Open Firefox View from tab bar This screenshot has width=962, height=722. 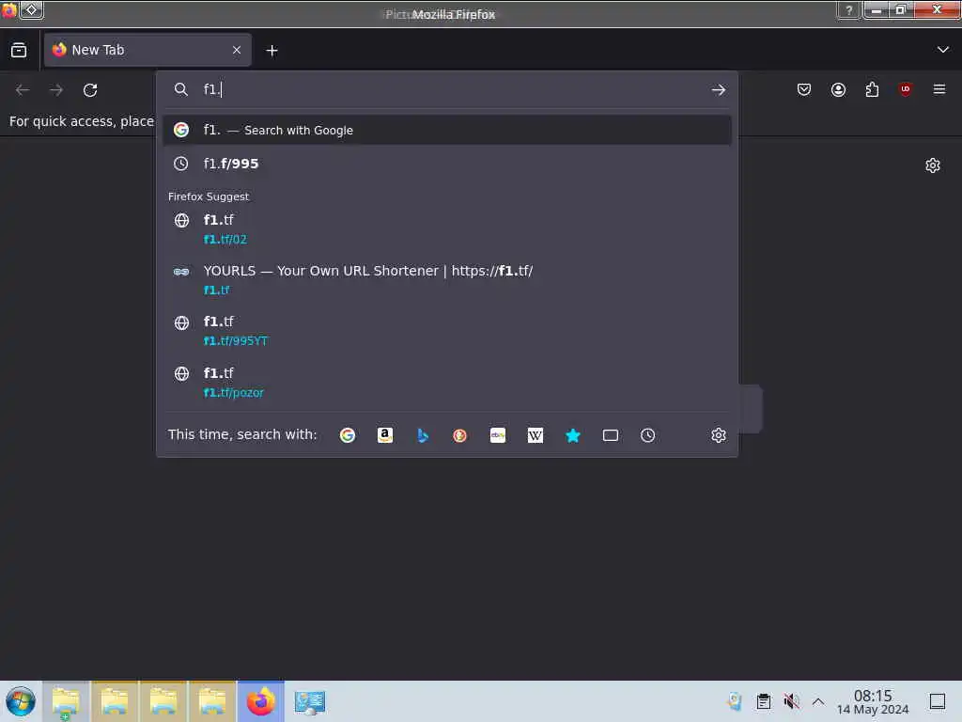[x=19, y=50]
